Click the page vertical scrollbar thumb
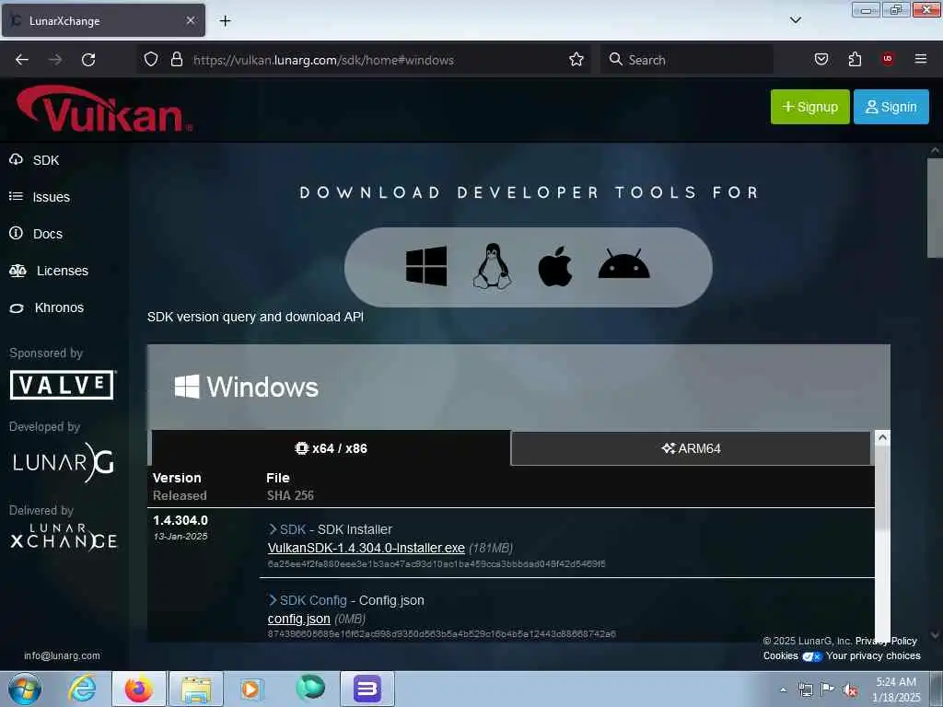 coord(935,207)
